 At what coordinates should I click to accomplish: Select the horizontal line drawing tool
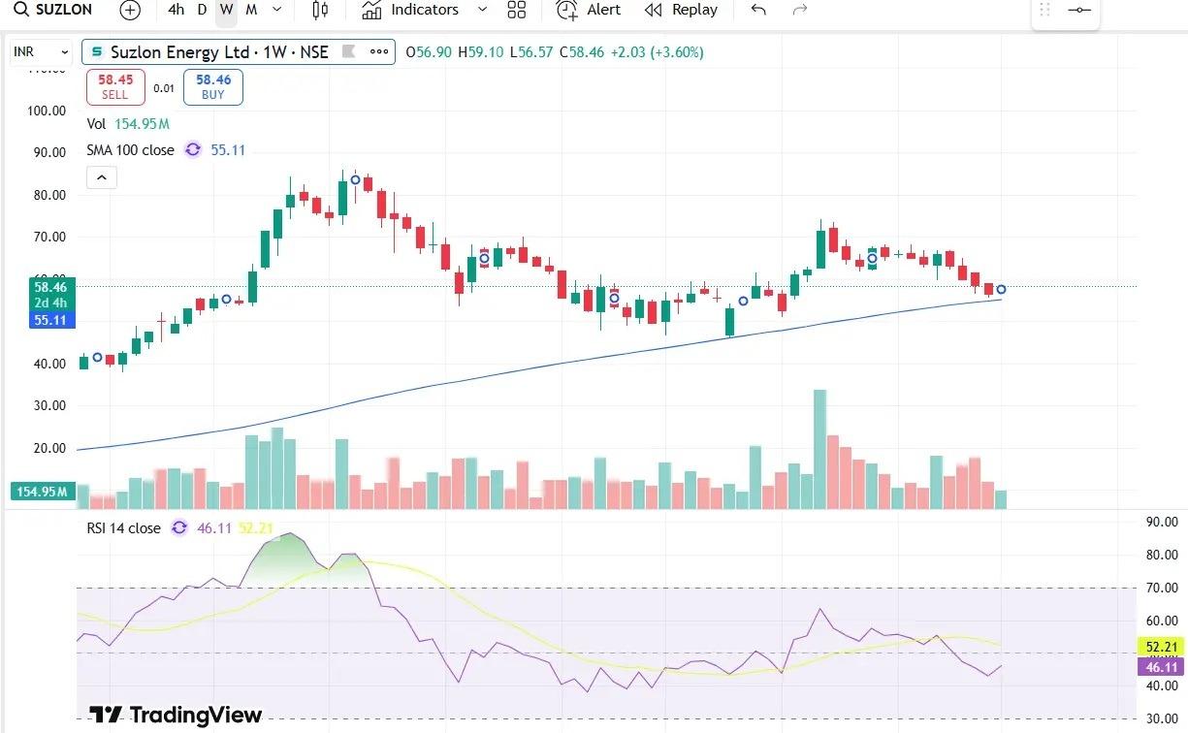coord(1078,10)
